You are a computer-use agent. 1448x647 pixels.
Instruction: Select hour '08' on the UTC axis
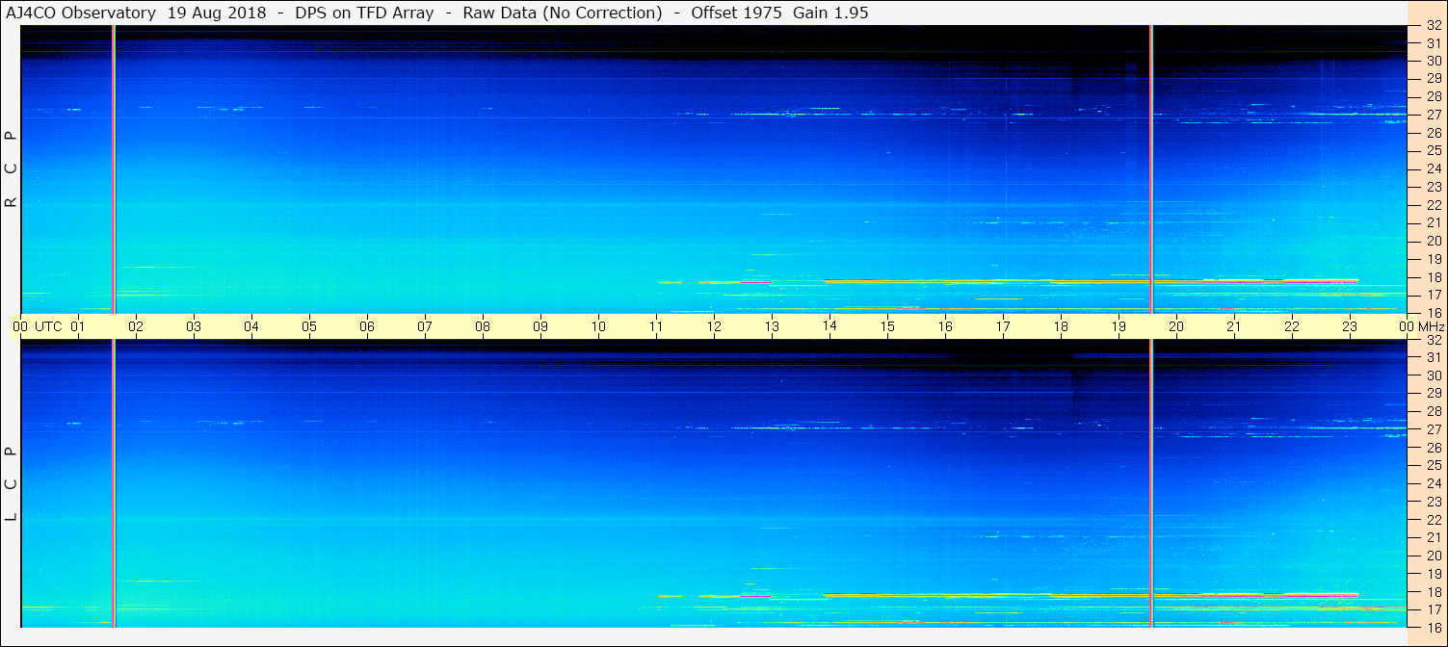click(483, 326)
